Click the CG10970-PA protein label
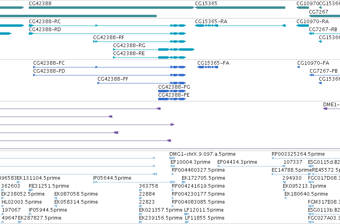 pyautogui.click(x=313, y=63)
